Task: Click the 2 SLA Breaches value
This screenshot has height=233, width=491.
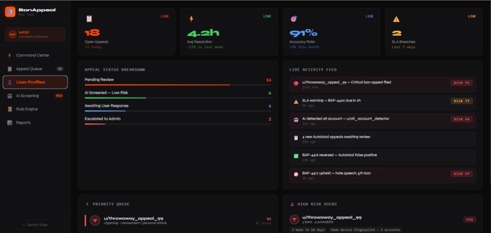Action: (397, 32)
